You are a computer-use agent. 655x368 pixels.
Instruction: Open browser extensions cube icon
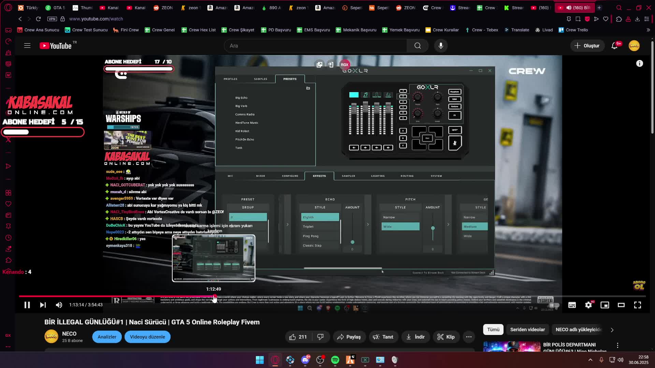[x=619, y=19]
